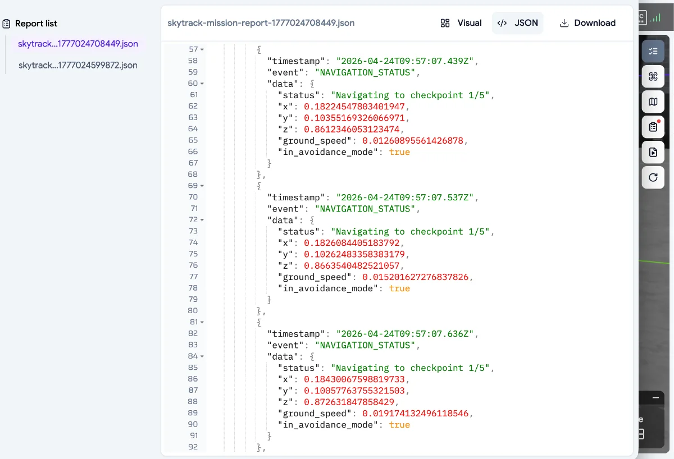Viewport: 674px width, 459px height.
Task: Collapse the JSON object at line 57
Action: (x=202, y=49)
